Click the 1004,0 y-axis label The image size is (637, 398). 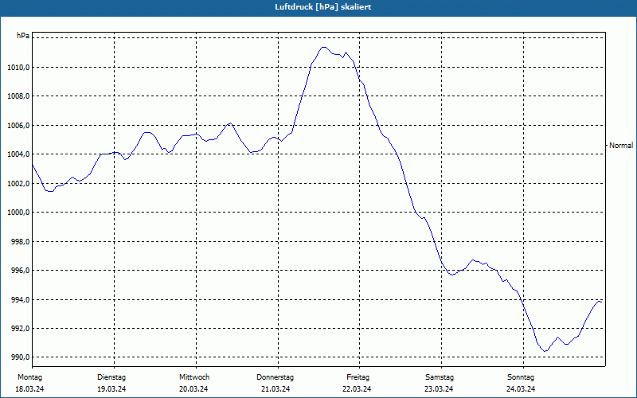(18, 154)
